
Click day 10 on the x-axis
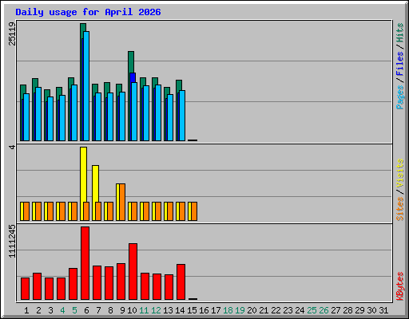coord(132,310)
